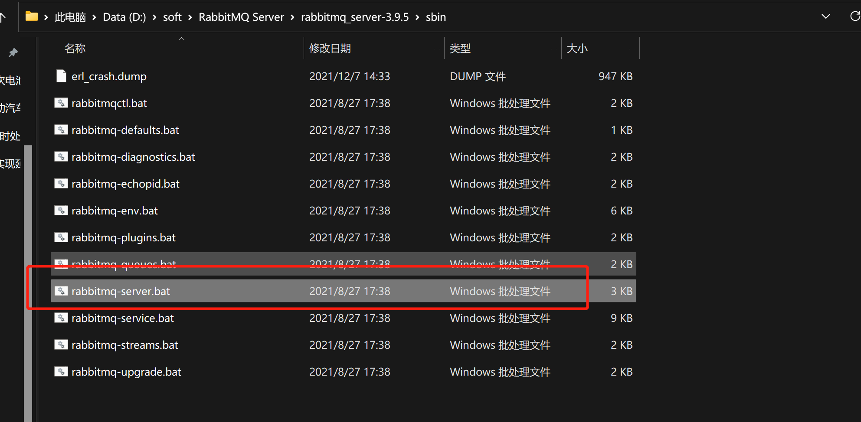Click the pin icon in navigation pane
Viewport: 861px width, 422px height.
(x=13, y=53)
